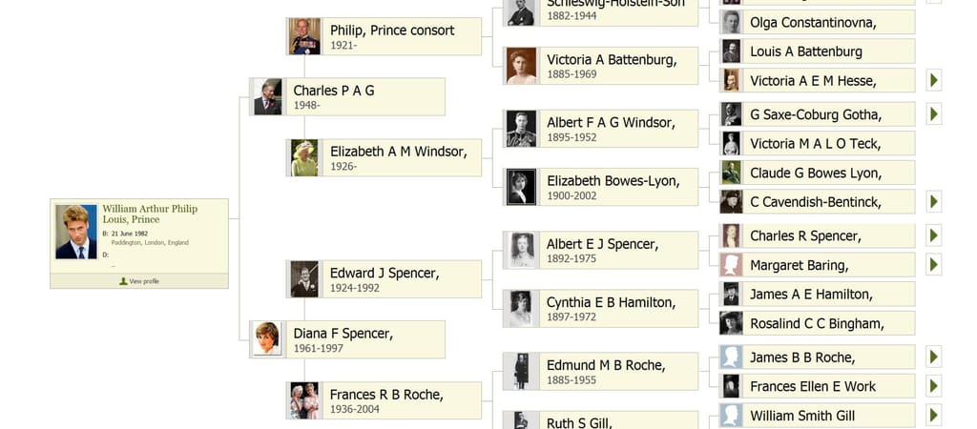Select Diana F Spencer's tree box

click(x=365, y=339)
